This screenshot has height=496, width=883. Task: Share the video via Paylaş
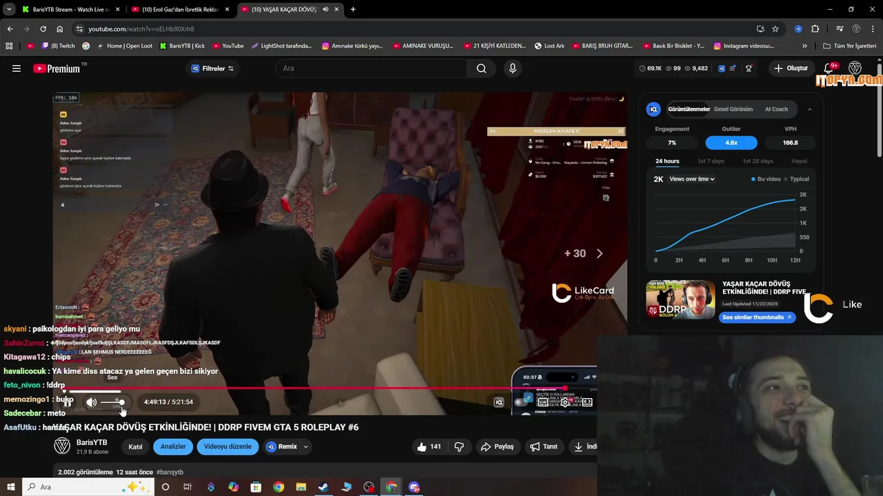(497, 446)
